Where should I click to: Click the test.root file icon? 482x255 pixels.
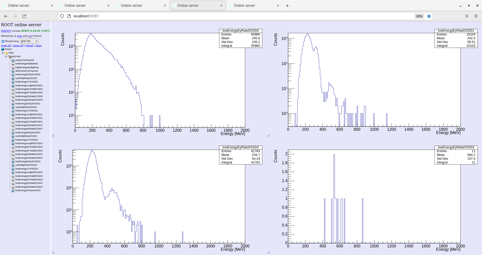(10, 57)
